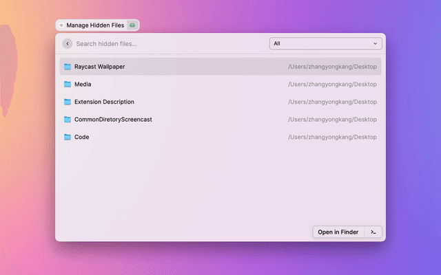Screen dimensions: 441x275
Task: Click the Desktop path of the Media row
Action: click(x=332, y=85)
